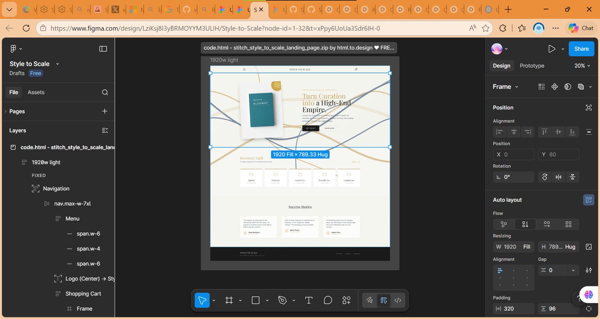Switch to Draw mode in toolbar
Image resolution: width=600 pixels, height=319 pixels.
pos(369,300)
